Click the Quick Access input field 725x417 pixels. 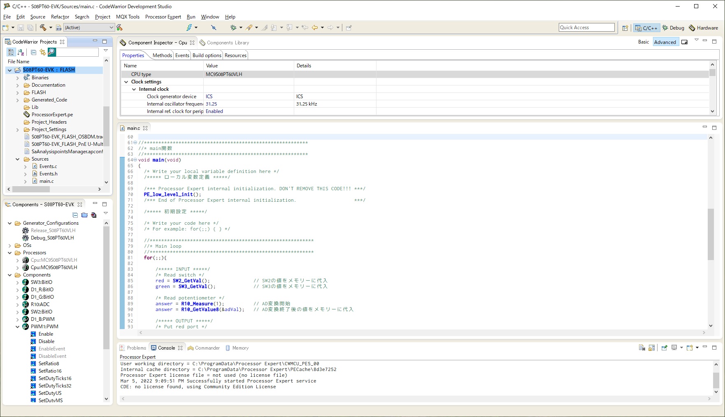(586, 28)
